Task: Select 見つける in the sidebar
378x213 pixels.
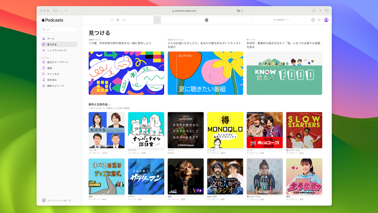Action: coord(59,44)
